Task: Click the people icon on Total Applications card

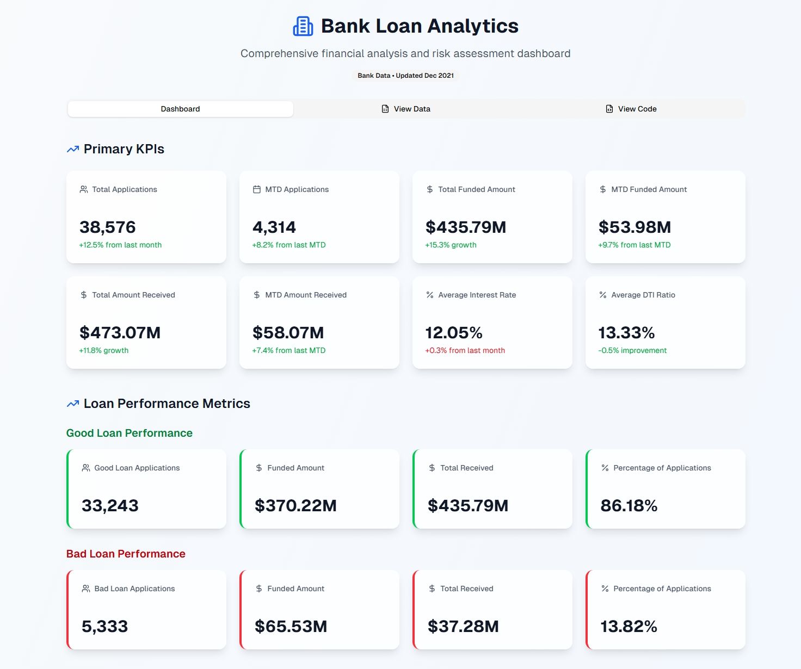Action: 84,189
